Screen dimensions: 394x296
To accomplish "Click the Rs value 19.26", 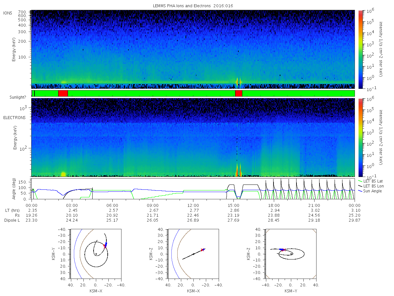I will point(32,215).
